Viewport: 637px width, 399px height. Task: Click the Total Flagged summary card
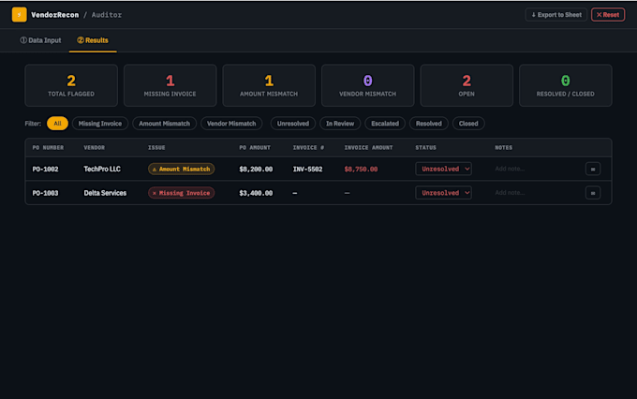(71, 85)
